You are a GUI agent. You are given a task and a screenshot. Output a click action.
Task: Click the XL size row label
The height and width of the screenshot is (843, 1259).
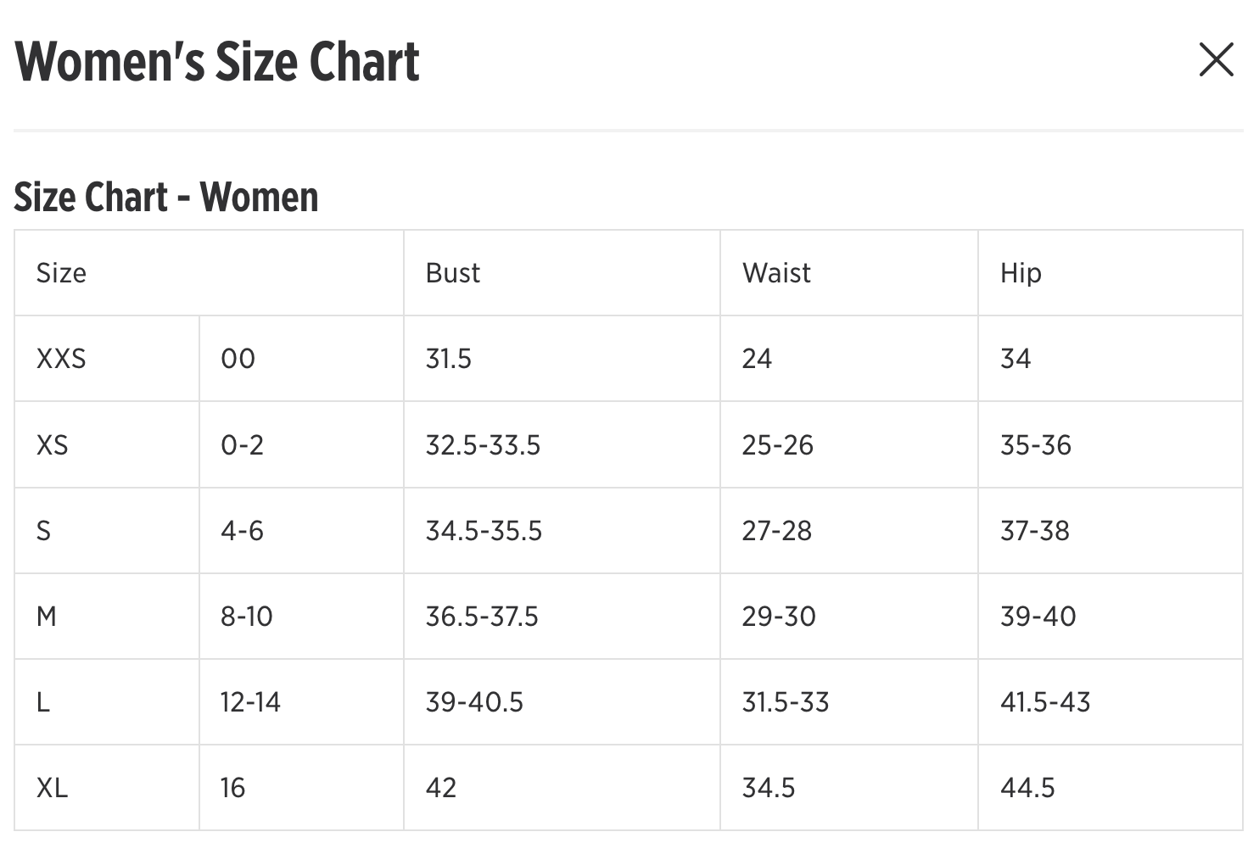pyautogui.click(x=52, y=788)
